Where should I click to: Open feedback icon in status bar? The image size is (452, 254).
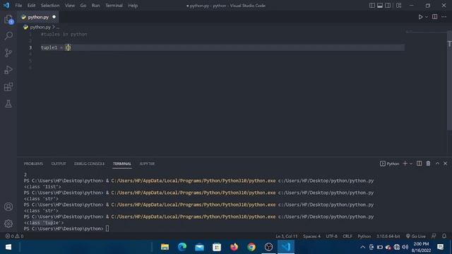[434, 236]
